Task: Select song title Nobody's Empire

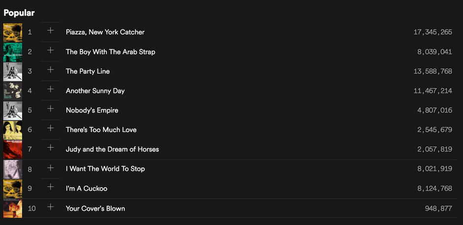Action: [92, 111]
